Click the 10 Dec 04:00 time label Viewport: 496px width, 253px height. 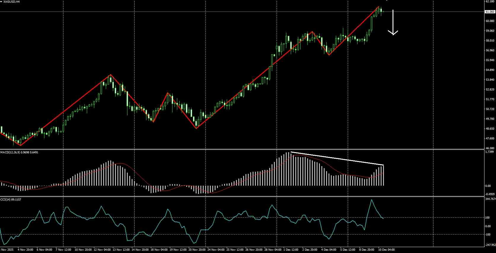[386, 250]
